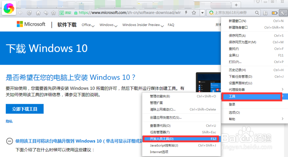Open JavaScript控制台(J)
288x157 pixels.
tap(181, 145)
